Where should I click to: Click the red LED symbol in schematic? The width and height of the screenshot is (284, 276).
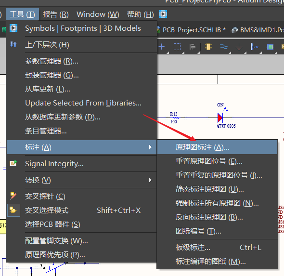pos(220,118)
